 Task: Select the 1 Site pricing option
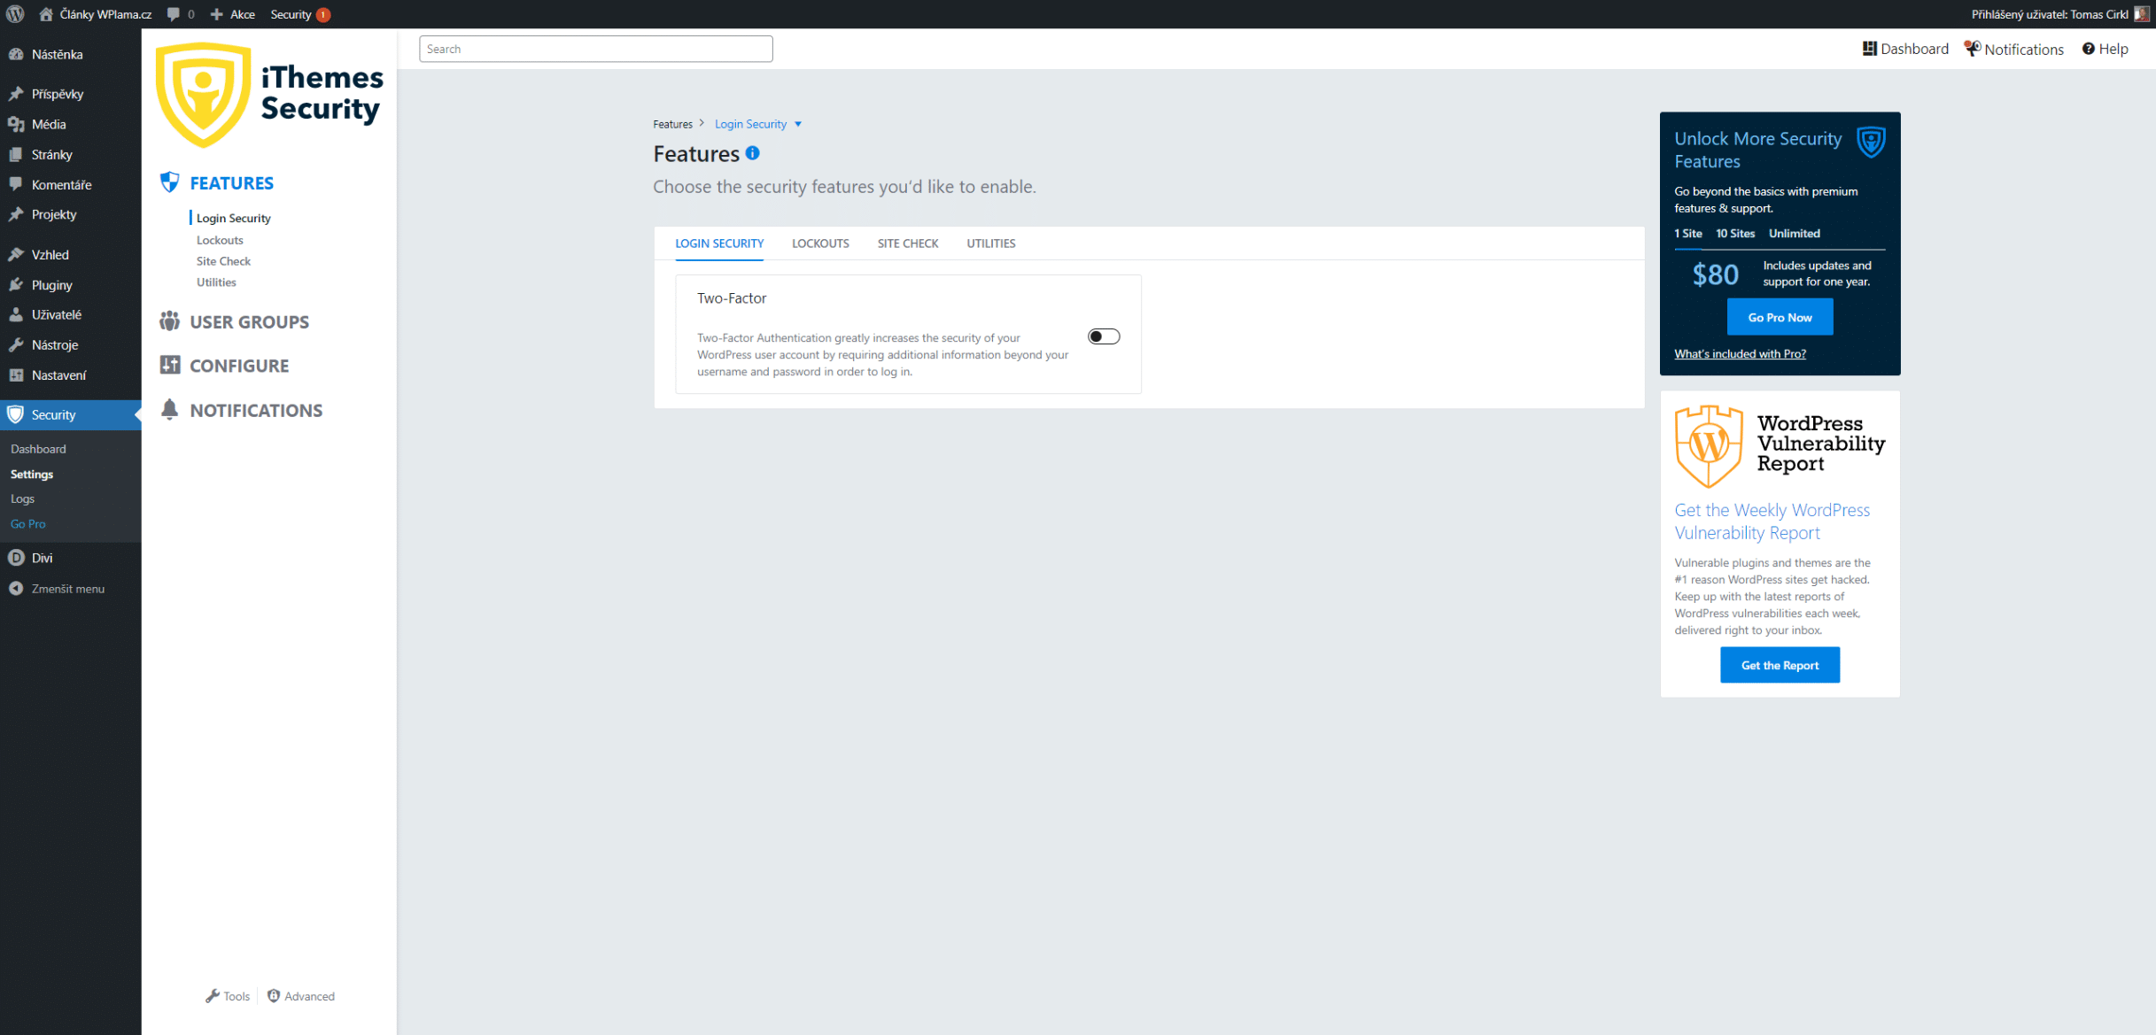pos(1687,233)
